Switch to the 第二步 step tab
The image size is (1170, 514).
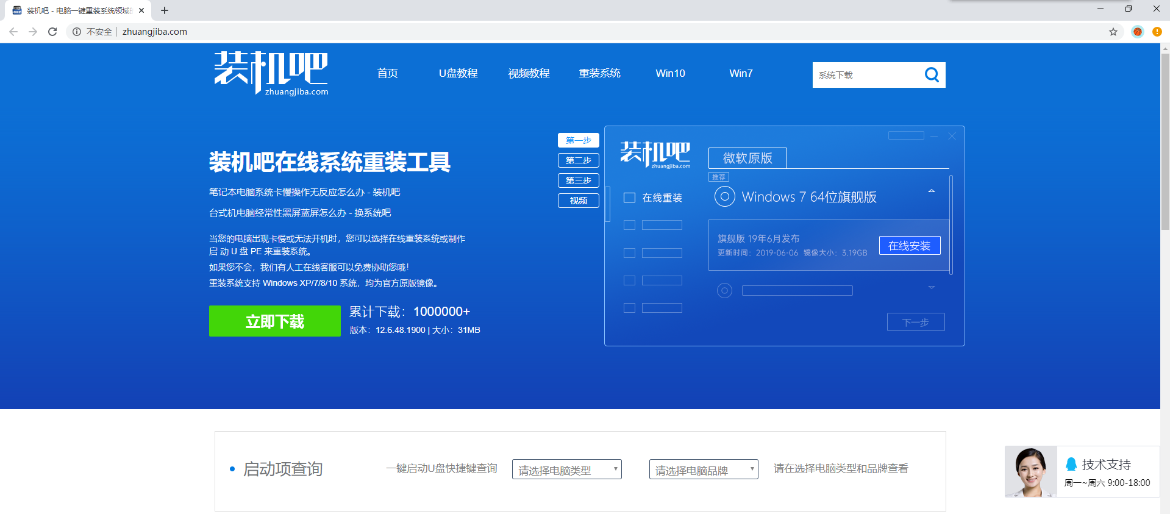(x=578, y=160)
